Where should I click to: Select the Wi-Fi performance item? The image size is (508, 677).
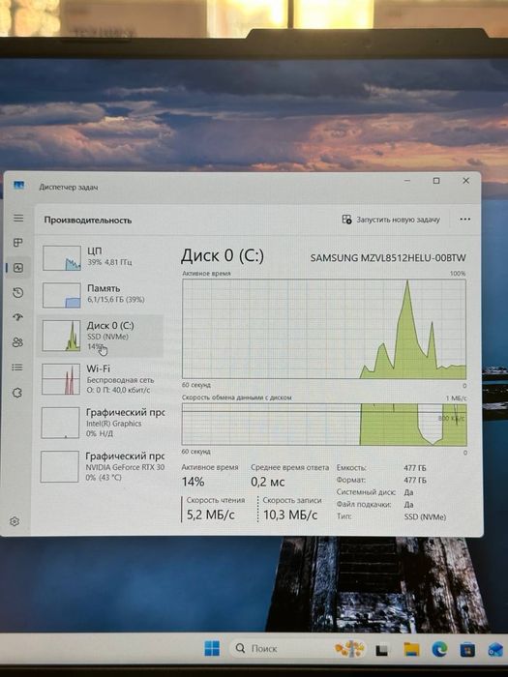(x=102, y=379)
